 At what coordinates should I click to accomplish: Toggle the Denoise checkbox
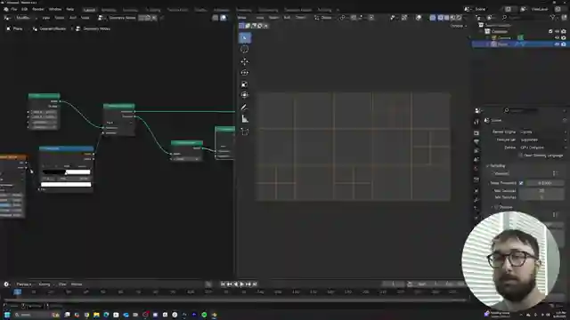[497, 207]
